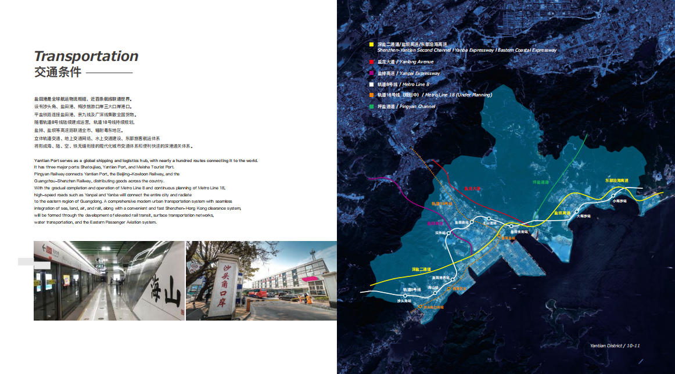Click the green Pingyan Channel legend swatch
The image size is (675, 374).
click(371, 106)
